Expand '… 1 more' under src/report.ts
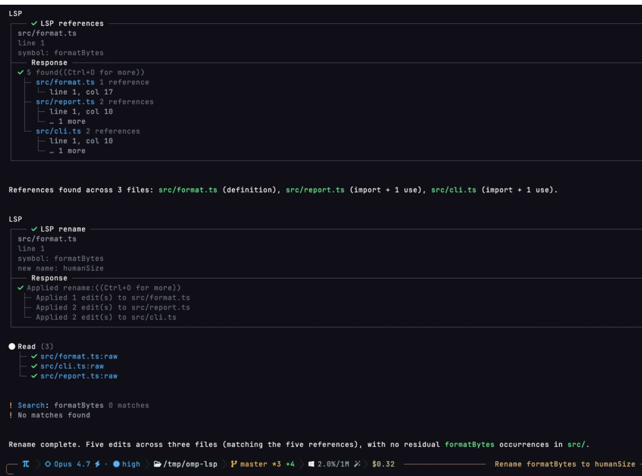This screenshot has height=476, width=642. pyautogui.click(x=68, y=121)
